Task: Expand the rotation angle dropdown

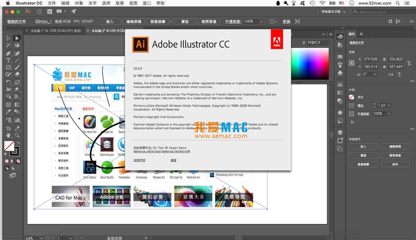Action: pyautogui.click(x=375, y=74)
